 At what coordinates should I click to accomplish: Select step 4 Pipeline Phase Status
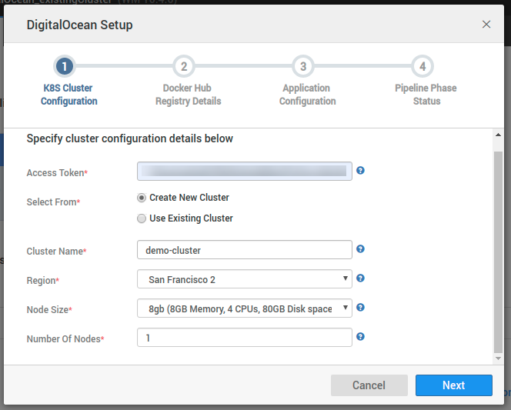[422, 66]
